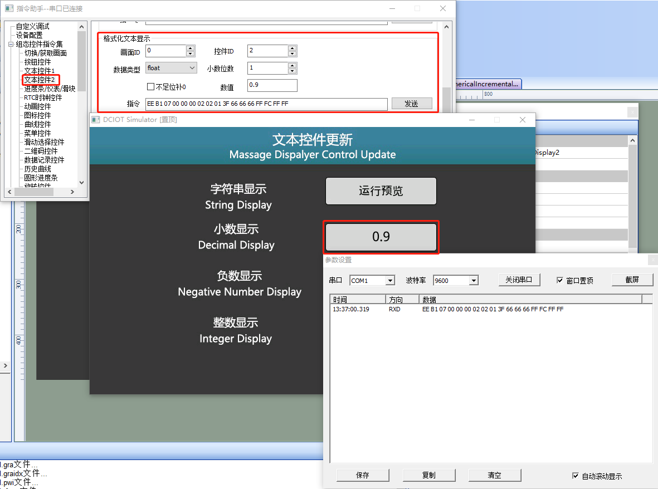The image size is (658, 489).
Task: Select 圆形进度条 tree item
Action: coord(41,178)
